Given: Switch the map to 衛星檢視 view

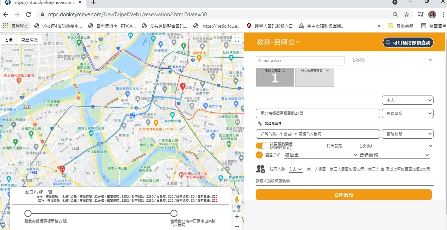Looking at the screenshot, I should point(29,40).
